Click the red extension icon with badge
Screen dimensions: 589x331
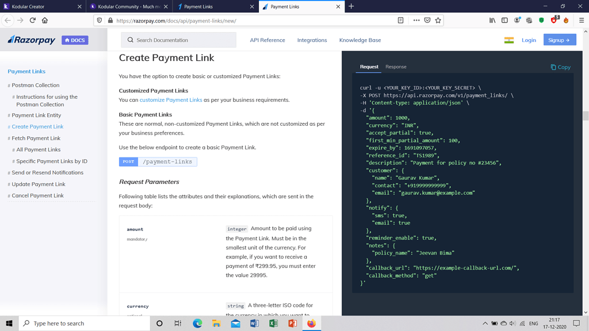tap(554, 20)
